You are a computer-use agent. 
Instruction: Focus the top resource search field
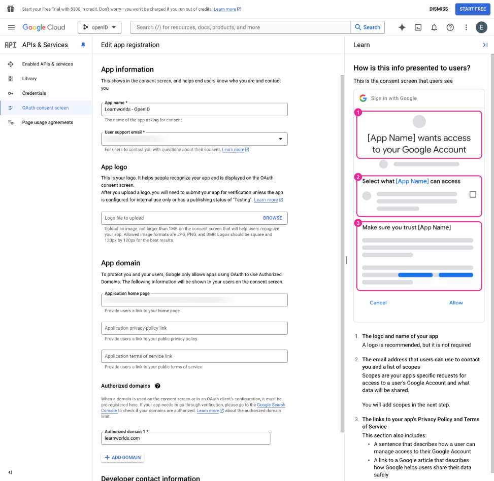point(240,27)
